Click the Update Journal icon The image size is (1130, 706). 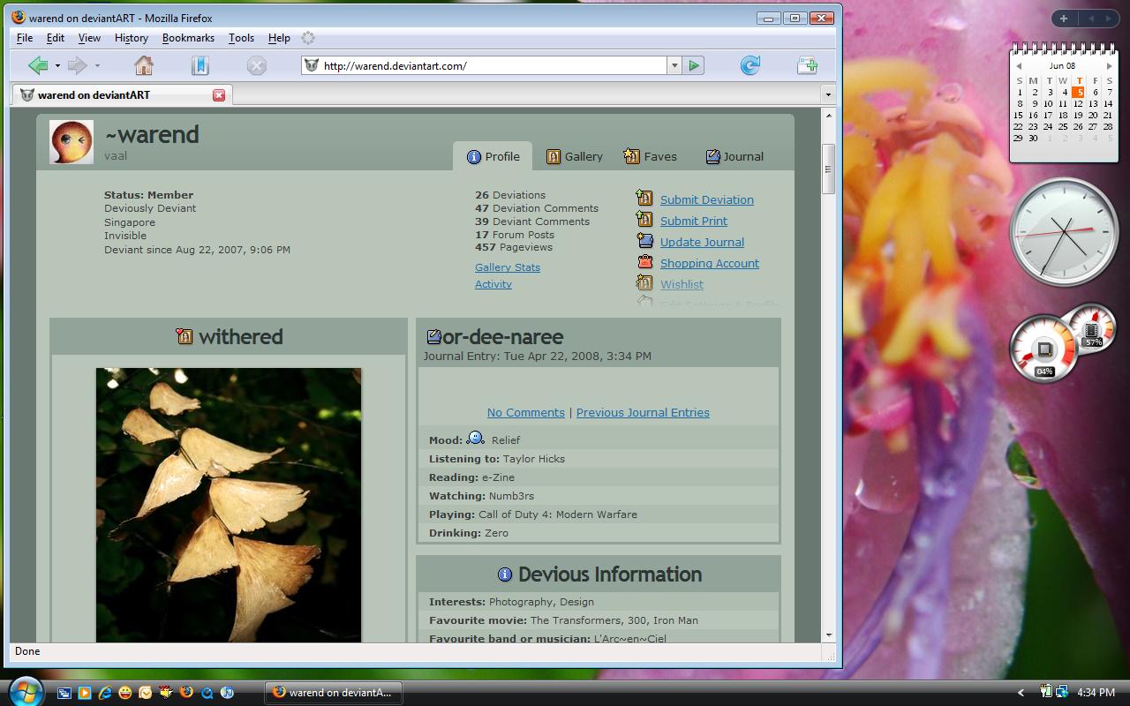pyautogui.click(x=644, y=241)
